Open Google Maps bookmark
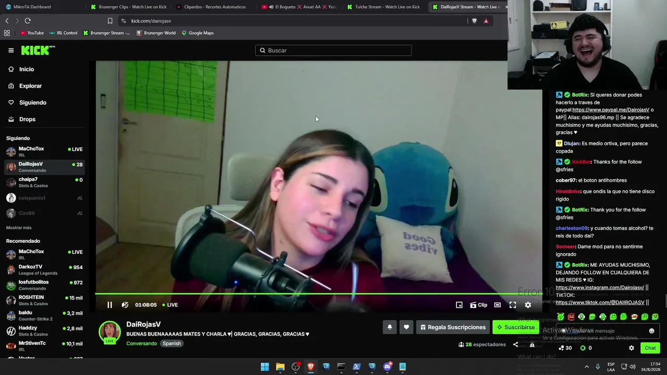 (197, 33)
